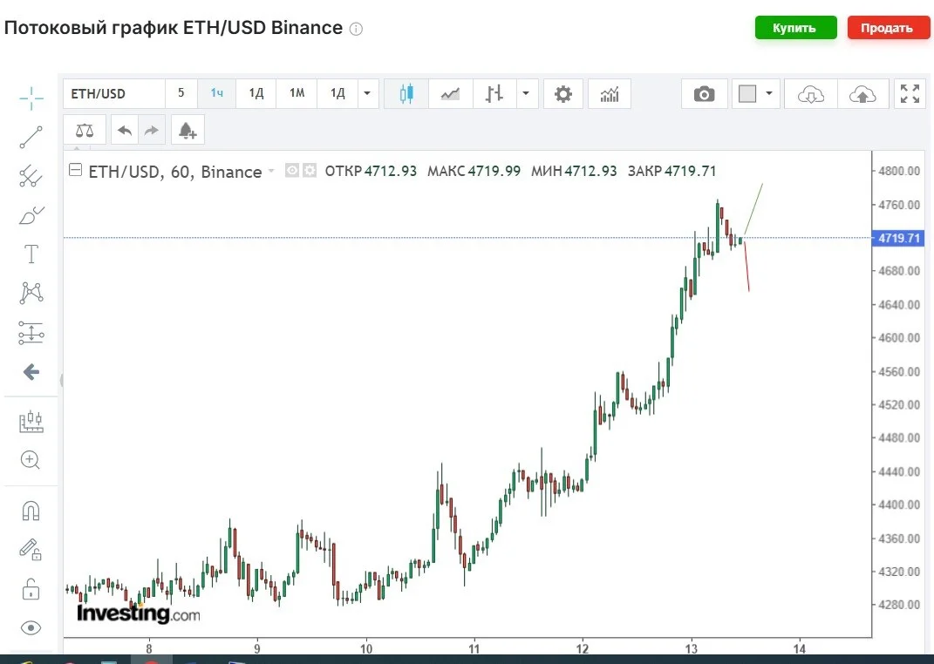Click date 13 on time axis
The height and width of the screenshot is (664, 934).
(x=691, y=648)
